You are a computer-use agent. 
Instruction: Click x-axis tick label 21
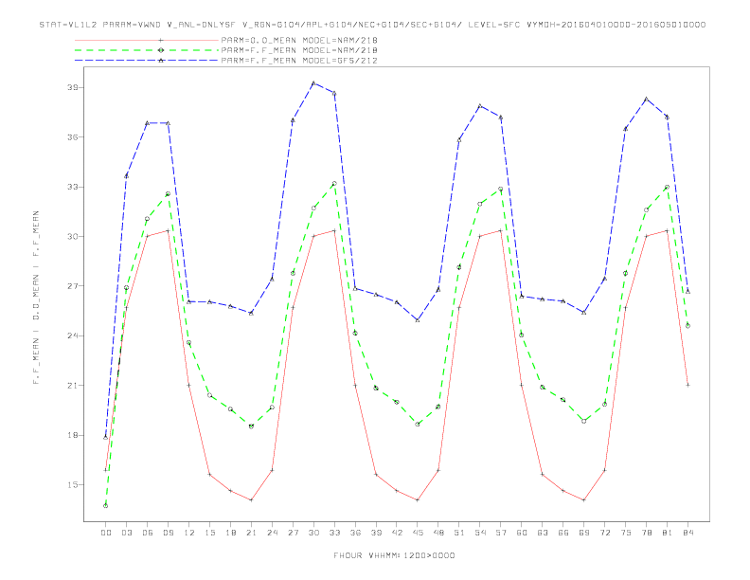[251, 533]
